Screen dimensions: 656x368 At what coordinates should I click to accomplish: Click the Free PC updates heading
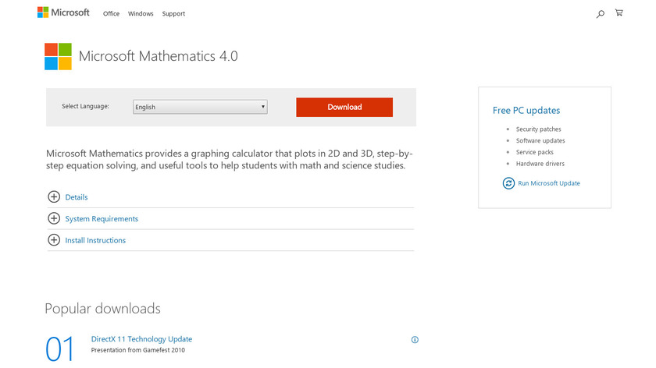click(x=526, y=111)
